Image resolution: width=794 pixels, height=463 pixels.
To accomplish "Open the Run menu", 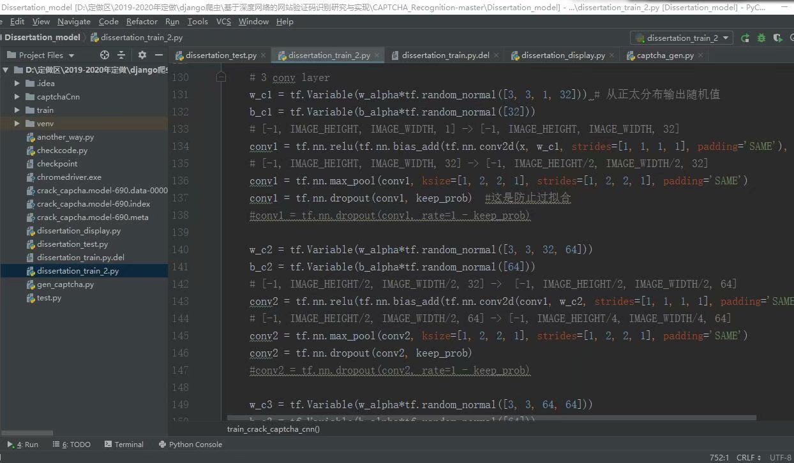I will point(172,22).
